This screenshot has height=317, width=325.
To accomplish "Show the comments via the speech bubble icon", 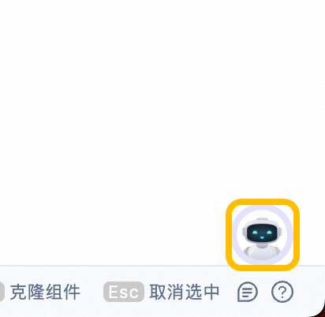I will [248, 292].
